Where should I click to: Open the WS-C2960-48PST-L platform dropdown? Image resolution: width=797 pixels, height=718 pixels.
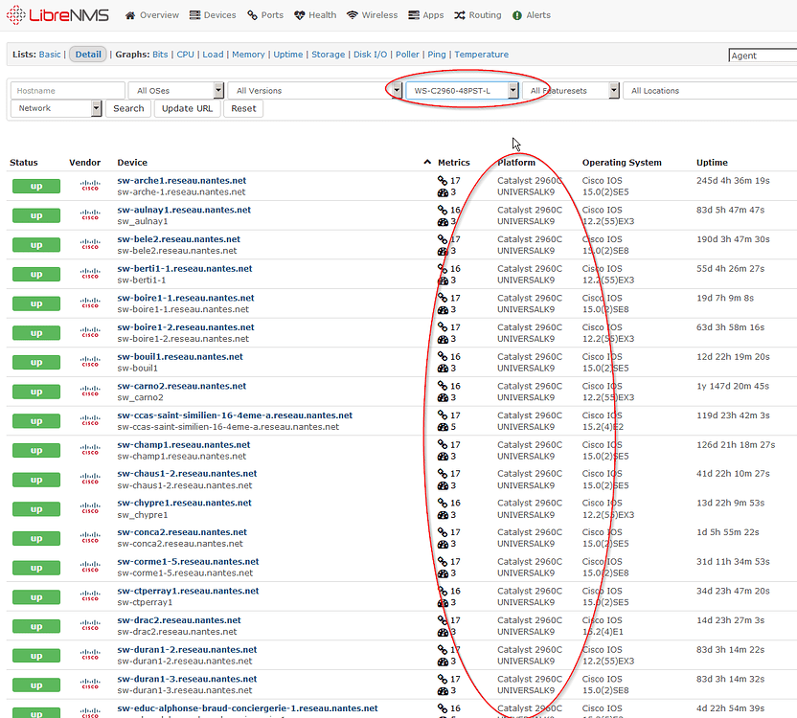pyautogui.click(x=512, y=91)
